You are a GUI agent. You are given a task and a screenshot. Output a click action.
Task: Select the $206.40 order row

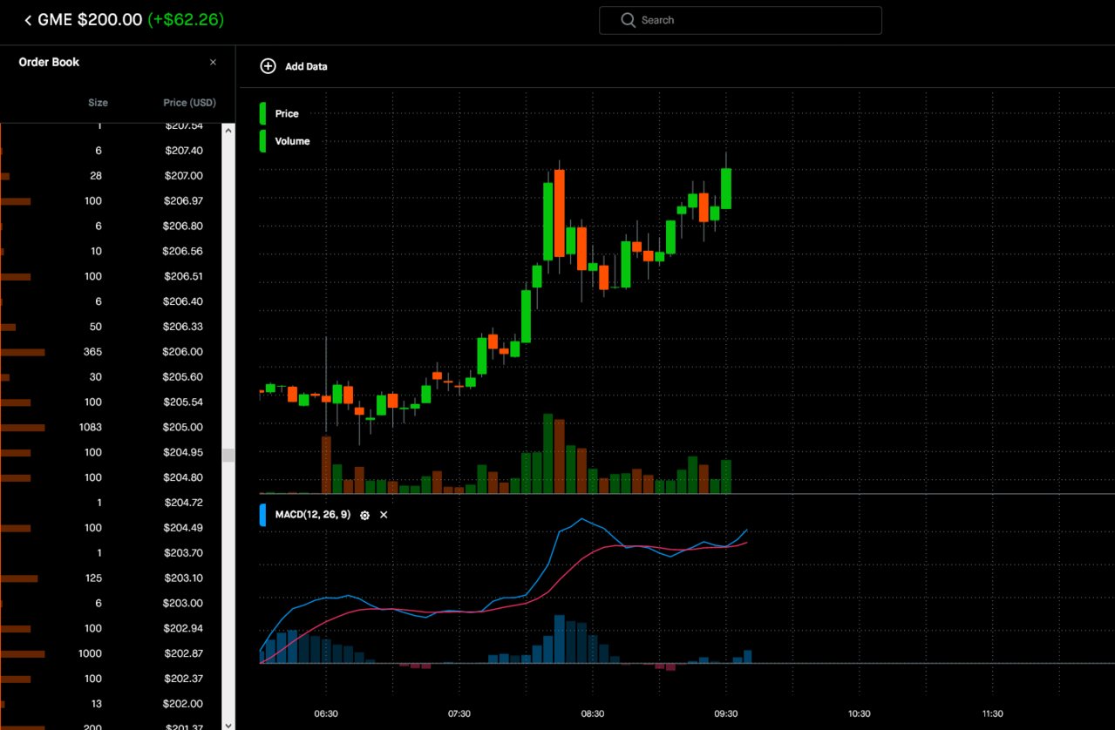(x=111, y=302)
